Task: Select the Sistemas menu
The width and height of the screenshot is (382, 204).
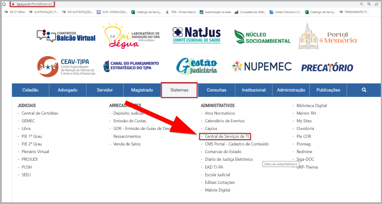Action: click(179, 90)
